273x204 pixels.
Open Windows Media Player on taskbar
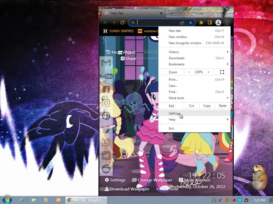(x=46, y=200)
